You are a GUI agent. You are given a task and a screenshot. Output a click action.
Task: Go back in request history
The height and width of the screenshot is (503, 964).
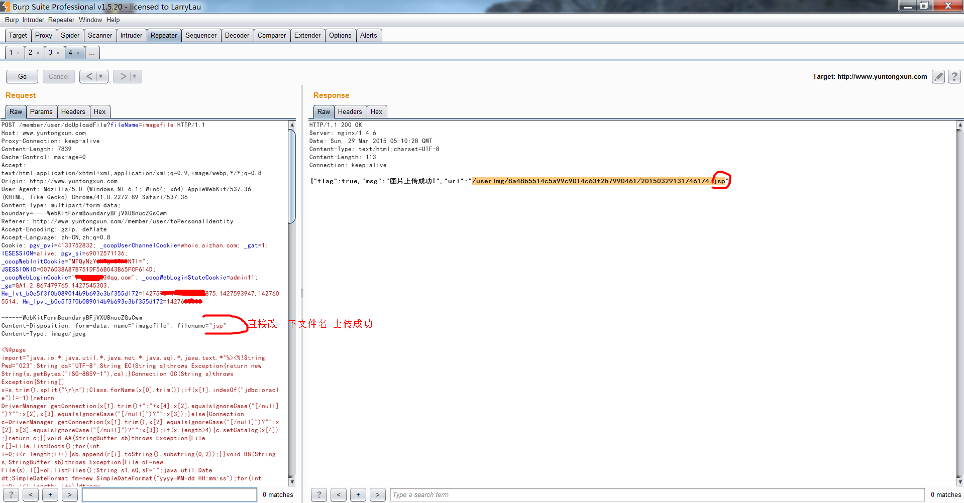tap(89, 76)
